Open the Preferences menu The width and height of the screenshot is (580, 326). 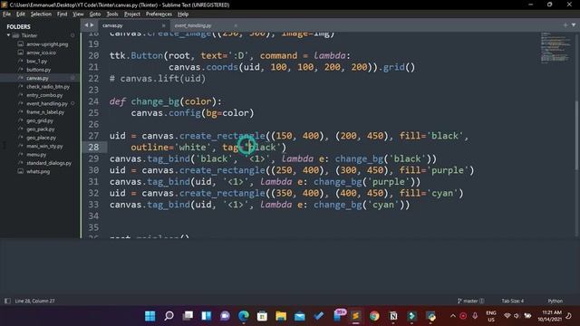tap(159, 14)
